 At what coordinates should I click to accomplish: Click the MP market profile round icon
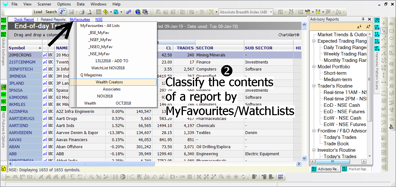pyautogui.click(x=123, y=177)
